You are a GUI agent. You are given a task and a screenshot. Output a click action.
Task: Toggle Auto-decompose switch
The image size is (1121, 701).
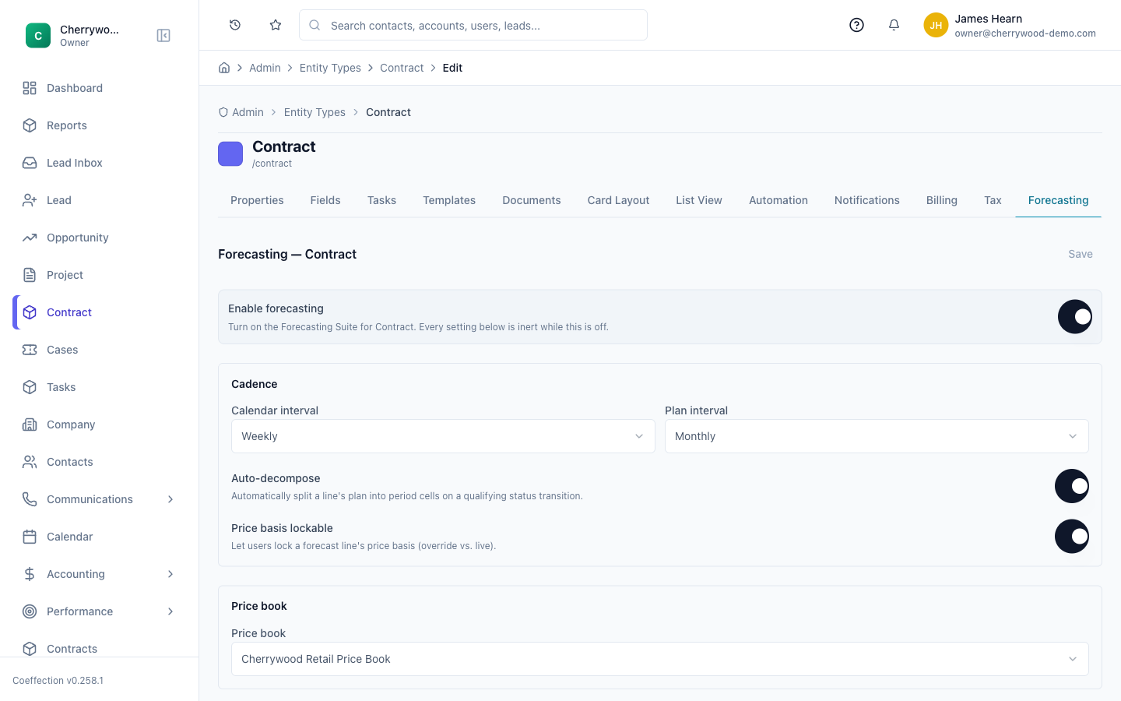[x=1072, y=486]
